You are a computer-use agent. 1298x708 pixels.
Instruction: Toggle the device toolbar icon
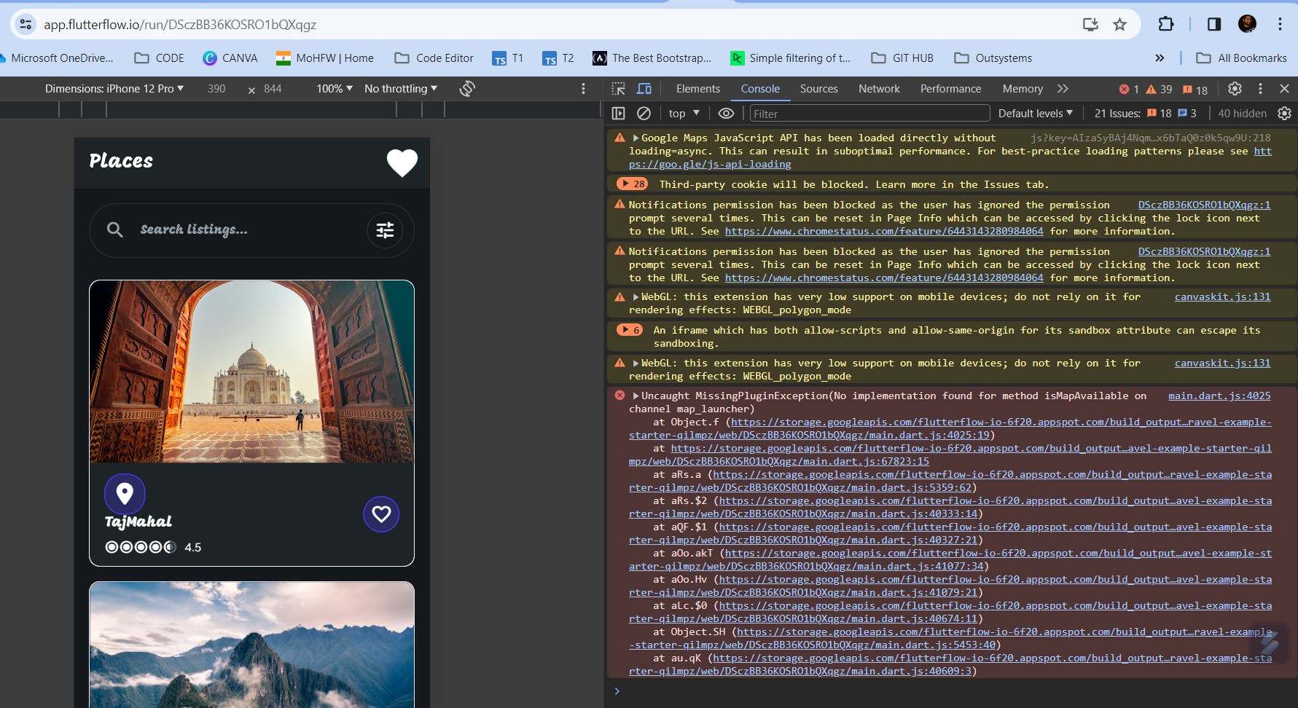coord(644,89)
